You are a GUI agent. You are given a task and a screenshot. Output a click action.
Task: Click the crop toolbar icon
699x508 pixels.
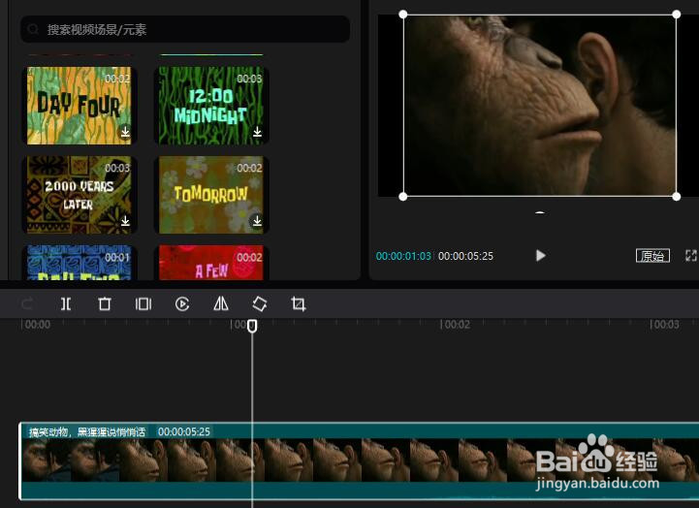coord(299,303)
